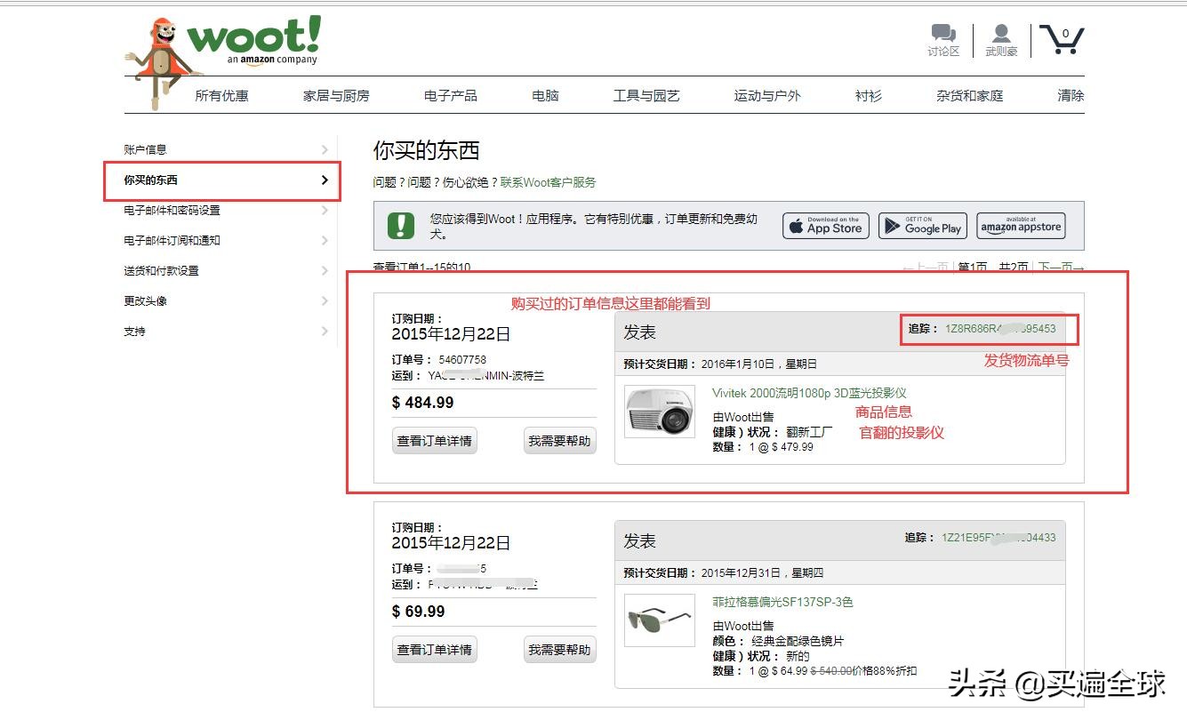Open the shopping cart icon

(x=1062, y=37)
